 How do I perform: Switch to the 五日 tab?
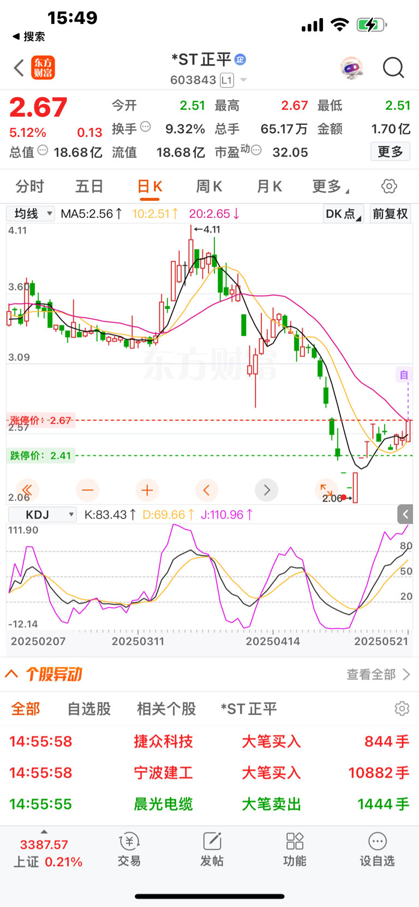pos(89,187)
